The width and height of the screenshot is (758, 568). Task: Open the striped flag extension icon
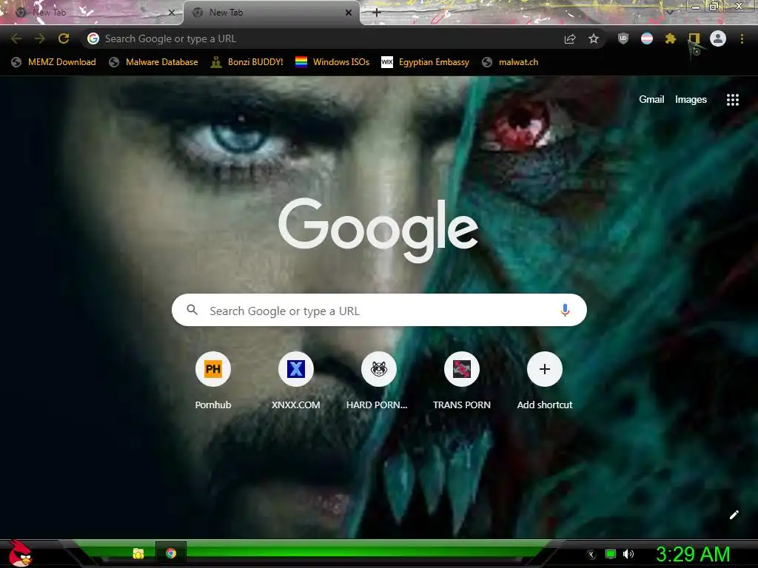pyautogui.click(x=647, y=38)
